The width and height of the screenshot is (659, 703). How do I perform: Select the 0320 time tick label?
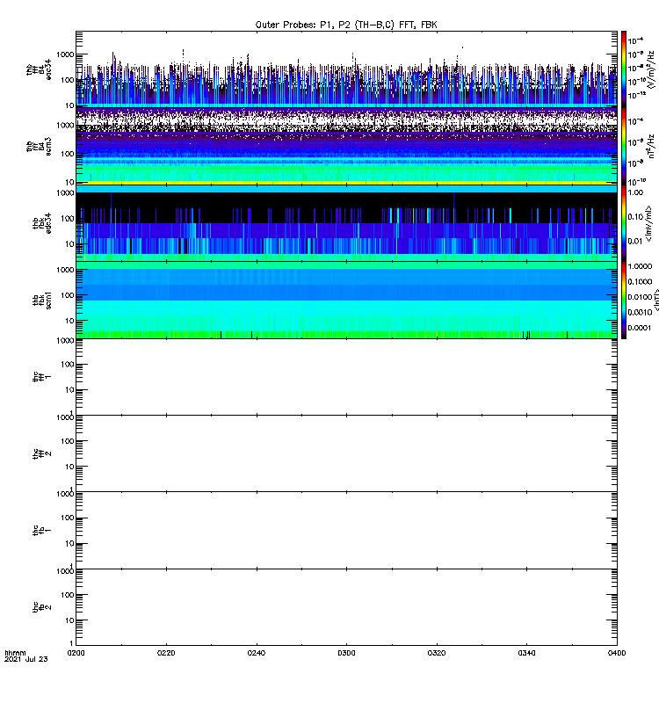coord(437,654)
